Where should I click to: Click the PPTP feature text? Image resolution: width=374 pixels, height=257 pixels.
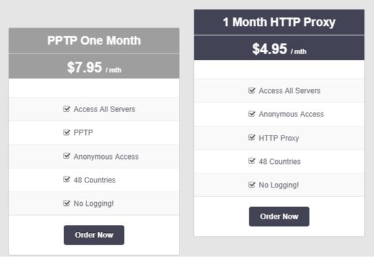click(83, 133)
